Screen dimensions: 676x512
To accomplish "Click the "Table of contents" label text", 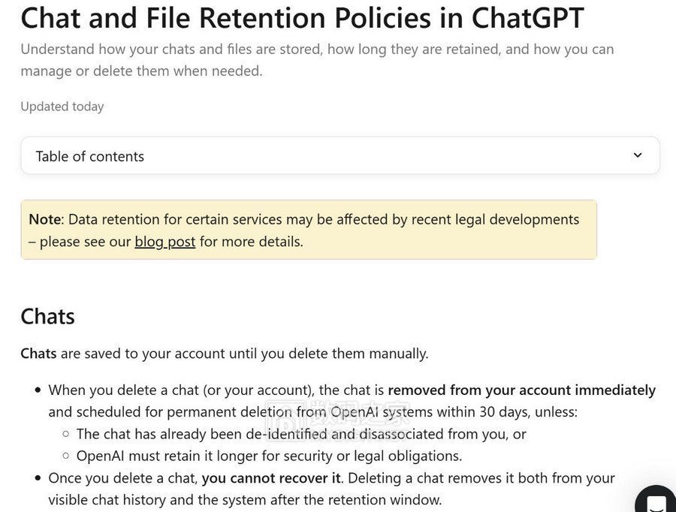I will (89, 156).
